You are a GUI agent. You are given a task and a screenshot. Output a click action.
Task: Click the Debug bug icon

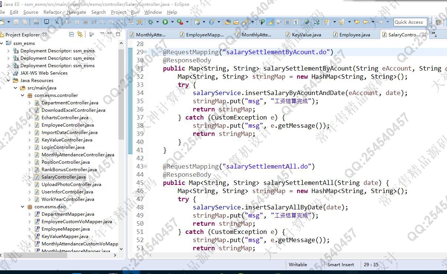[151, 22]
